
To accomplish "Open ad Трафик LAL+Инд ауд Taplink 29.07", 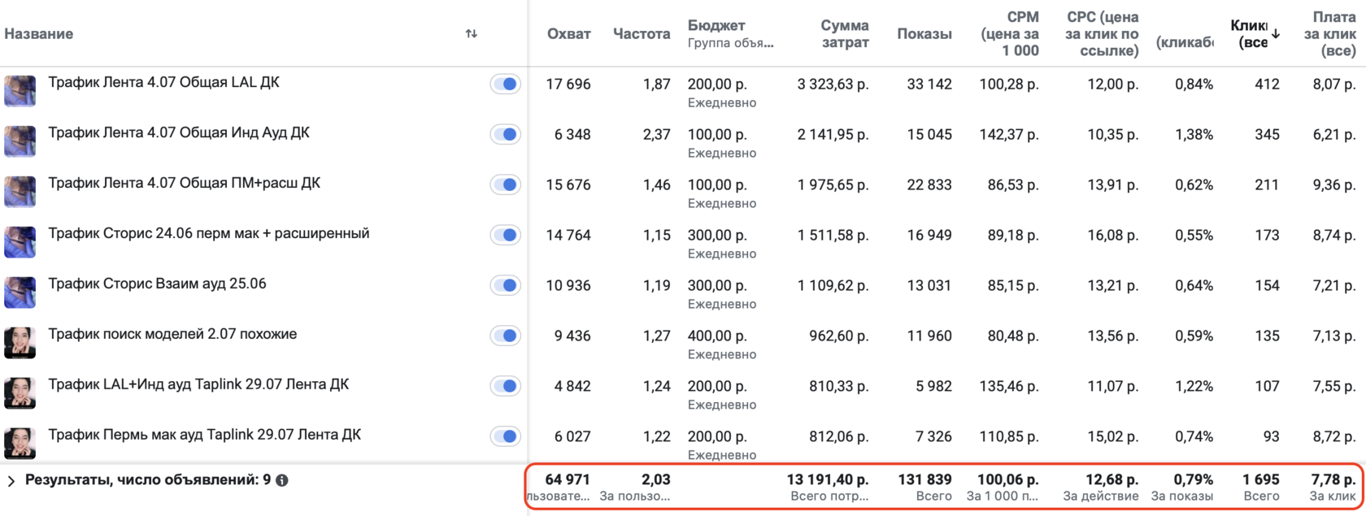I will (x=198, y=385).
